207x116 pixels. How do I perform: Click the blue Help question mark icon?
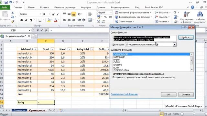[x=192, y=7]
